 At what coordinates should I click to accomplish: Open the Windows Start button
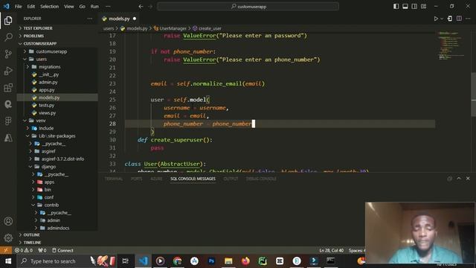[x=8, y=261]
